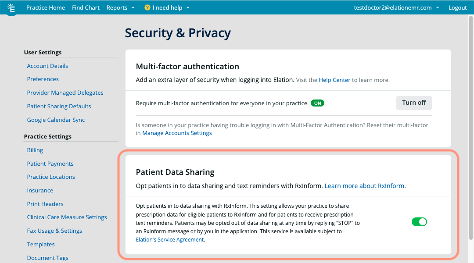This screenshot has height=263, width=474.
Task: Toggle the RxInform data sharing switch
Action: (419, 222)
